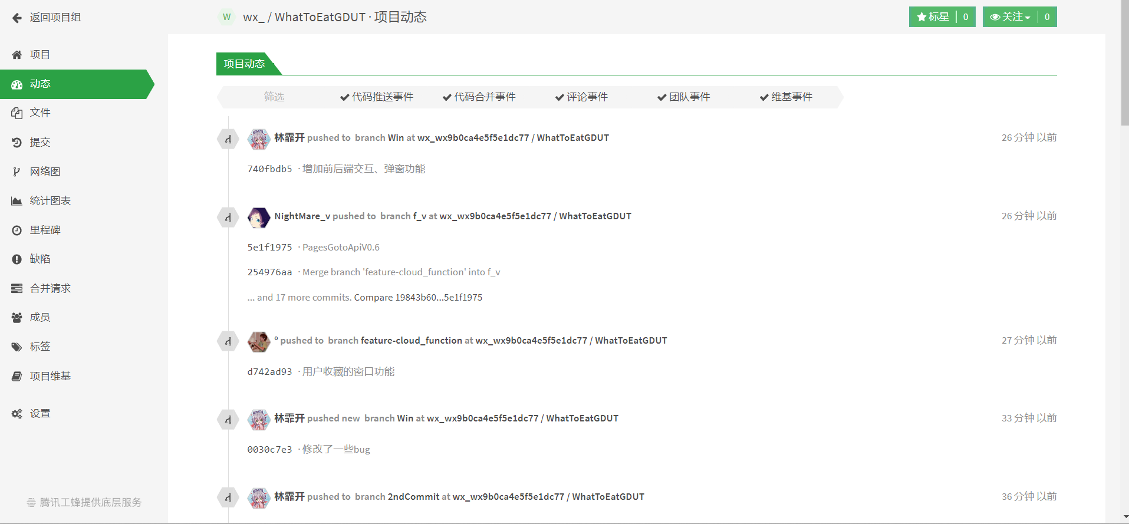Open commit d742ad93 link

270,372
